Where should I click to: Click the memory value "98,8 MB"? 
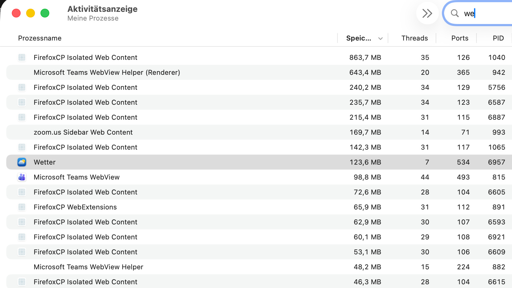(367, 177)
